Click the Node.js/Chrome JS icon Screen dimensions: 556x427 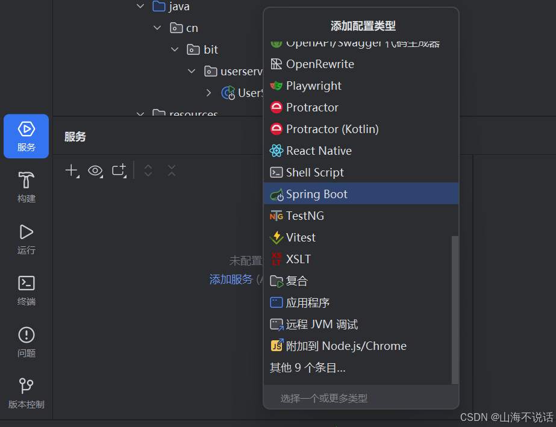276,345
